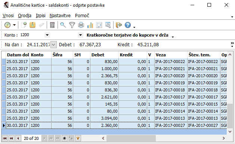Screen dimensions: 235x144
Task: Click the Na dan date field 24.11.2017
Action: point(38,45)
